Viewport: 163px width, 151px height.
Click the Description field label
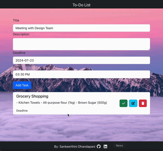(21, 34)
